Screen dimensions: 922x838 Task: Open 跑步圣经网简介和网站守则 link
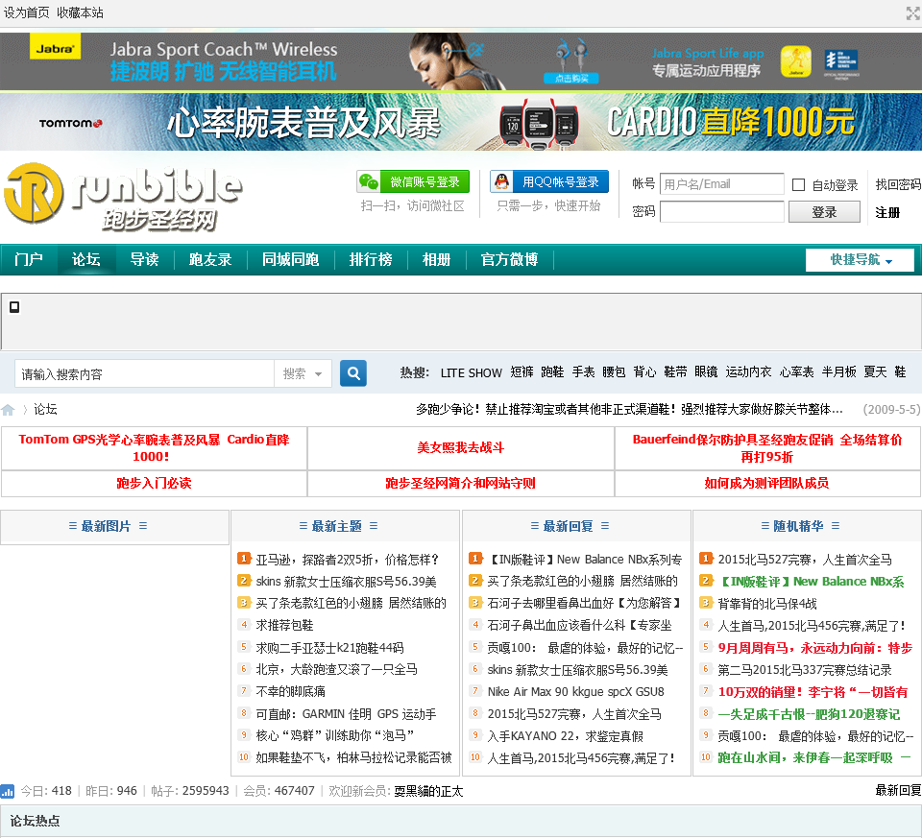click(x=460, y=483)
